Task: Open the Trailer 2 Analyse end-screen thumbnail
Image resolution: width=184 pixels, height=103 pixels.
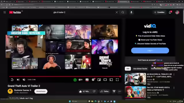Action: coord(25,63)
